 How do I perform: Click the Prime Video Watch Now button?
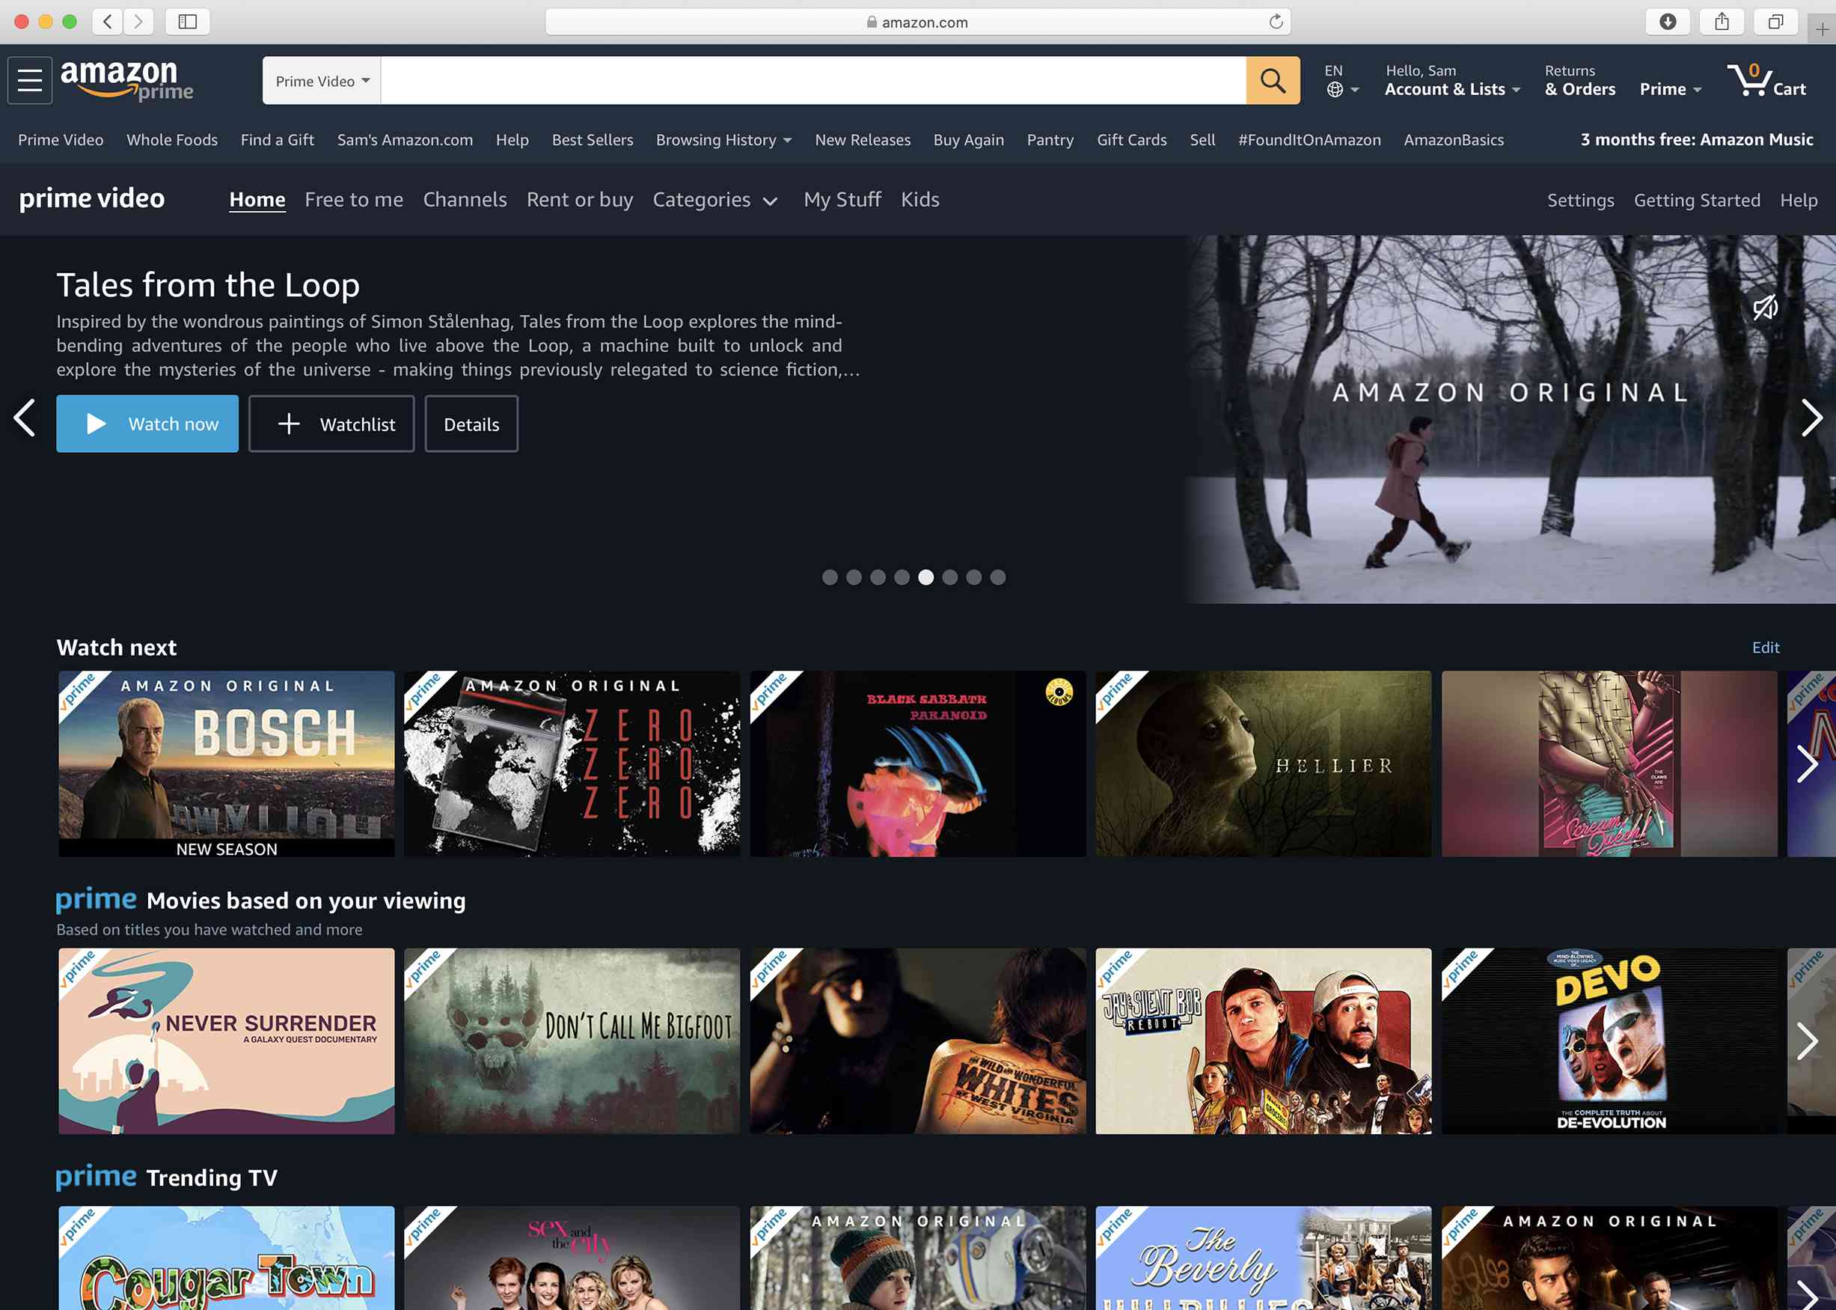point(147,424)
